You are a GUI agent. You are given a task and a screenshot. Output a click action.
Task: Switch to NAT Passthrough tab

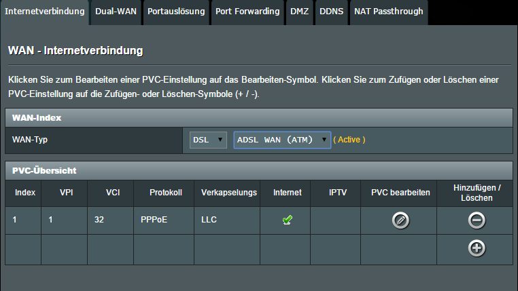[389, 12]
